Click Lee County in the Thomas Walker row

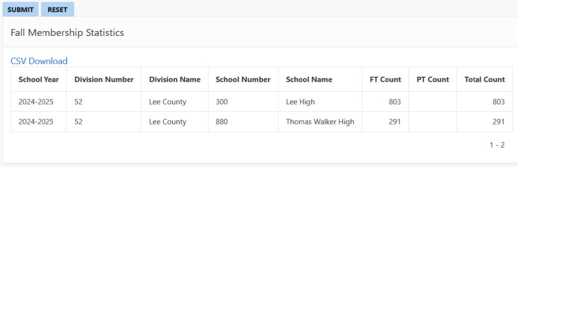click(x=174, y=122)
